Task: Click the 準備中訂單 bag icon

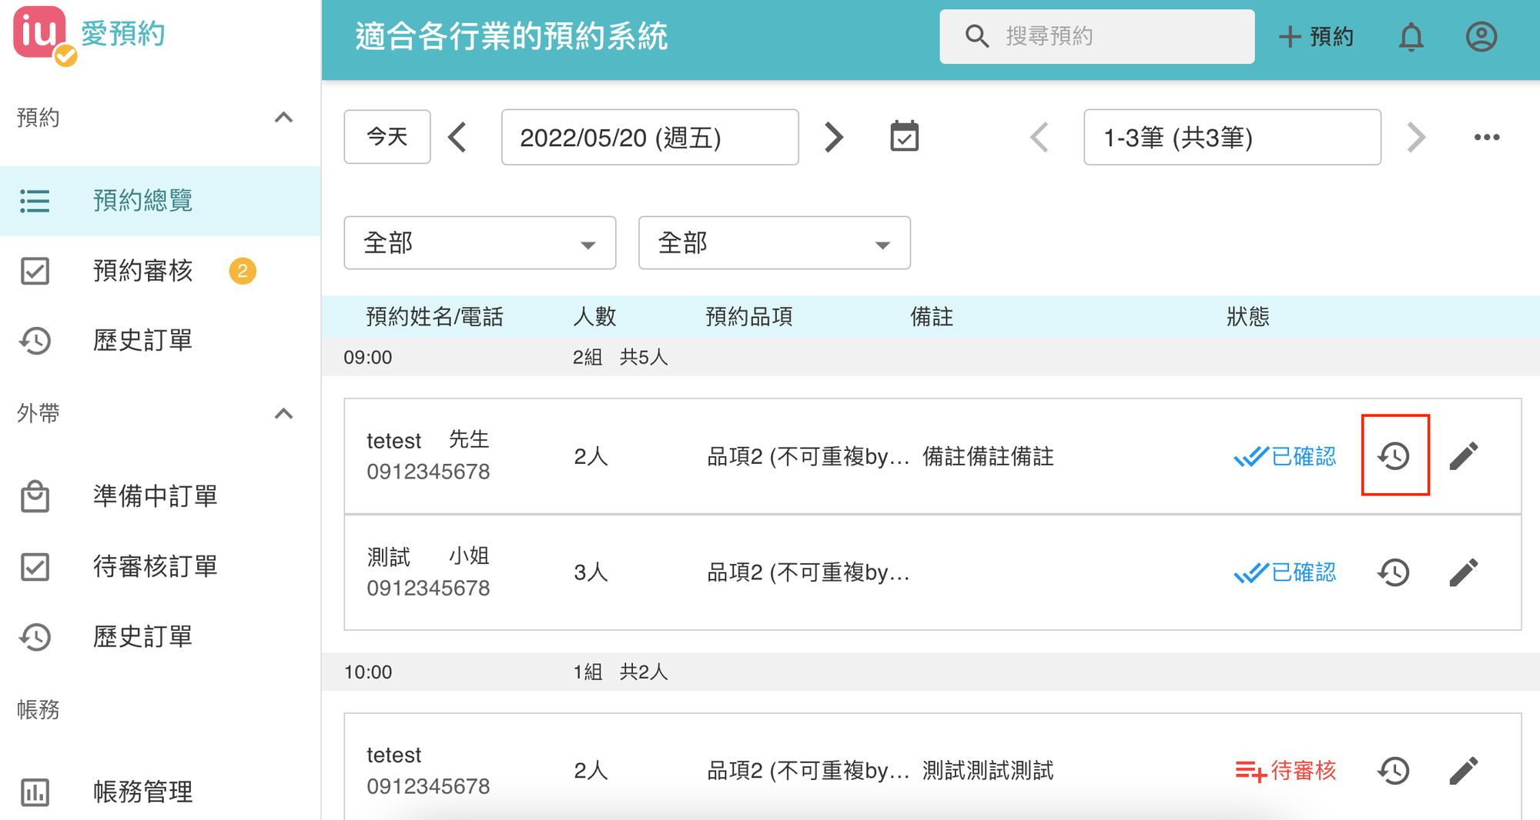Action: 35,496
